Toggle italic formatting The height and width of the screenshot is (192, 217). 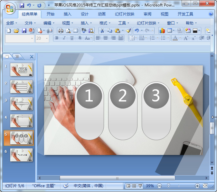point(64,38)
